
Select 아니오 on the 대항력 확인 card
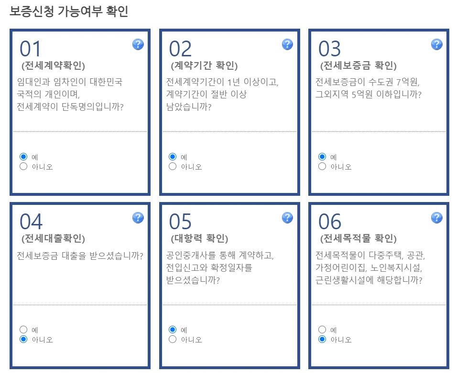coord(173,340)
